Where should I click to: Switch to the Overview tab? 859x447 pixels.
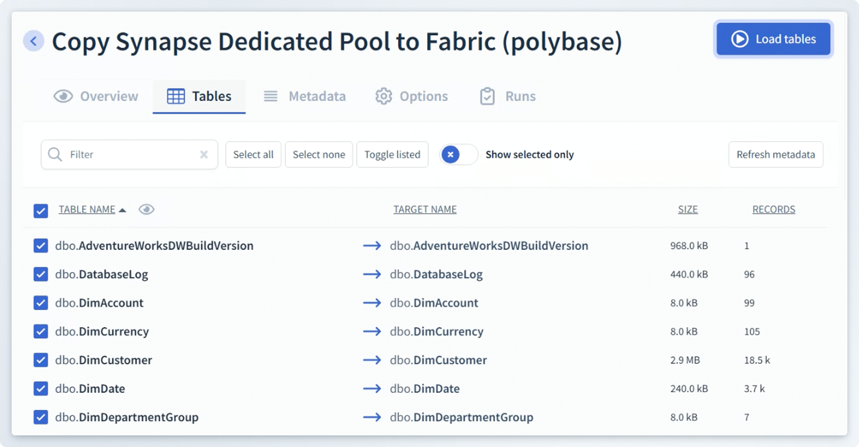tap(96, 96)
